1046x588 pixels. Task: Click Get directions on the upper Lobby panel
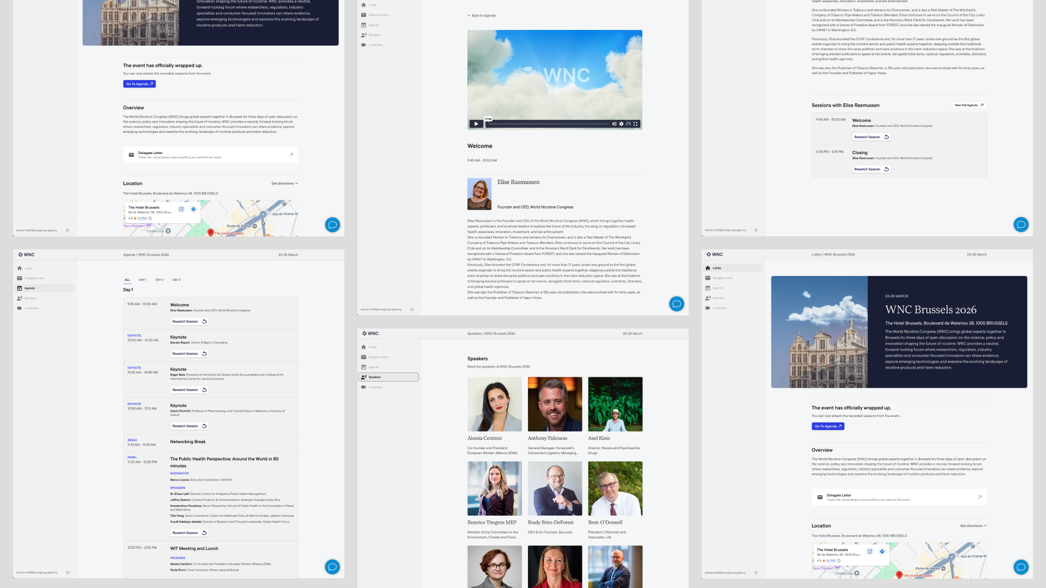click(285, 183)
